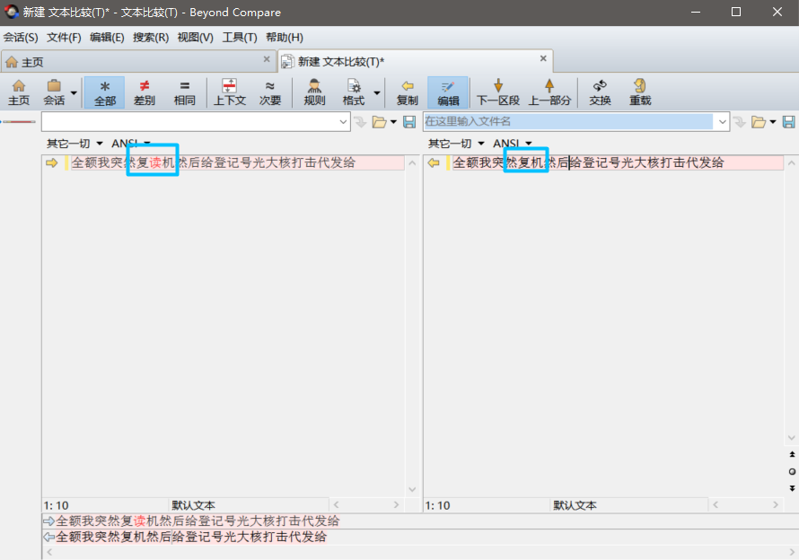Toggle the 上下文 context display

pyautogui.click(x=229, y=92)
